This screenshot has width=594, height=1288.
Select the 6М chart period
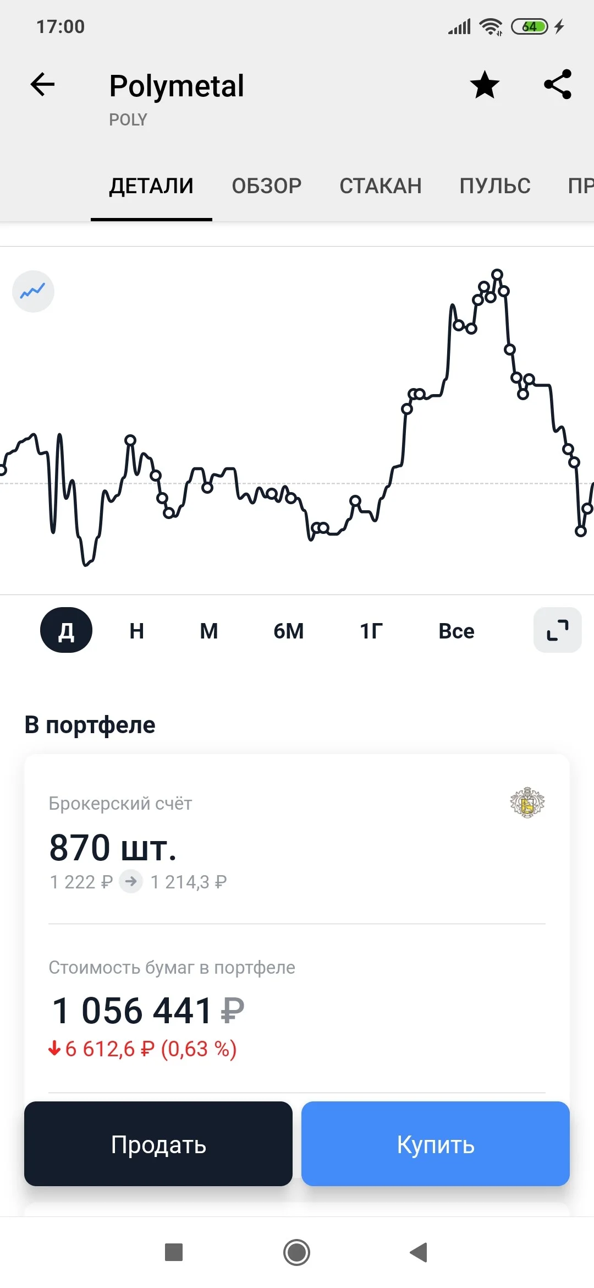(x=289, y=631)
